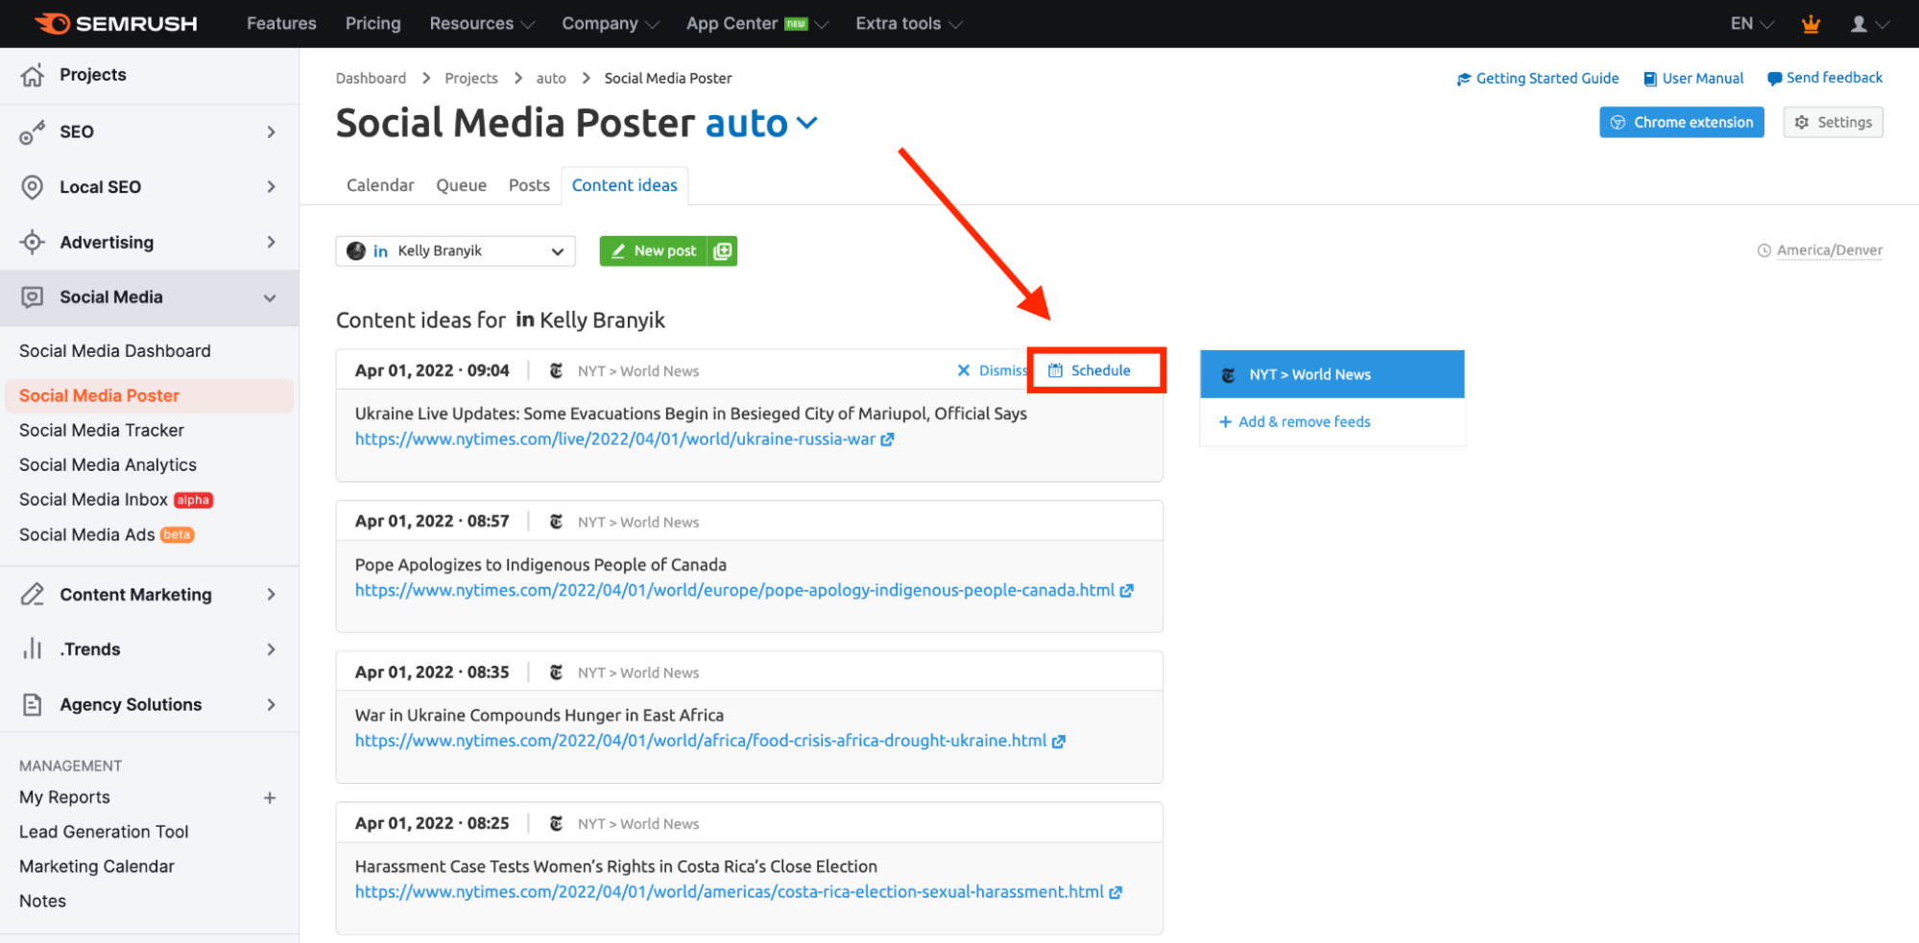Open the Kelly Branyik profile dropdown

(x=455, y=251)
